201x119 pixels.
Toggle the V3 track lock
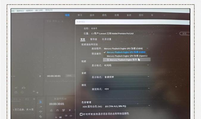tap(56, 117)
